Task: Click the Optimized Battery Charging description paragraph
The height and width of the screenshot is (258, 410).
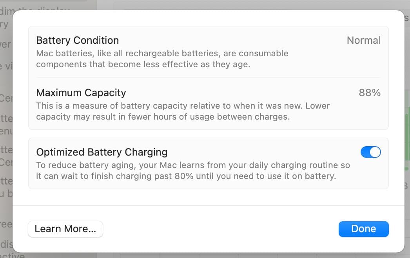Action: click(x=193, y=170)
